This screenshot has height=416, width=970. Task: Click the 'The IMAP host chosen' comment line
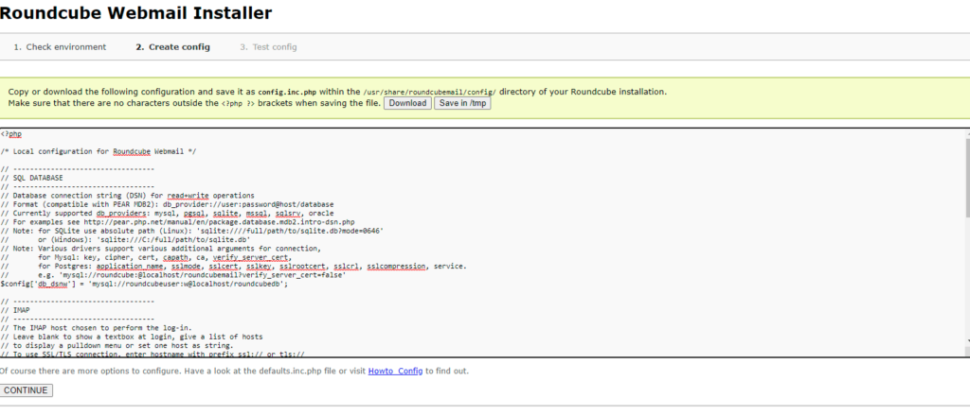(96, 328)
